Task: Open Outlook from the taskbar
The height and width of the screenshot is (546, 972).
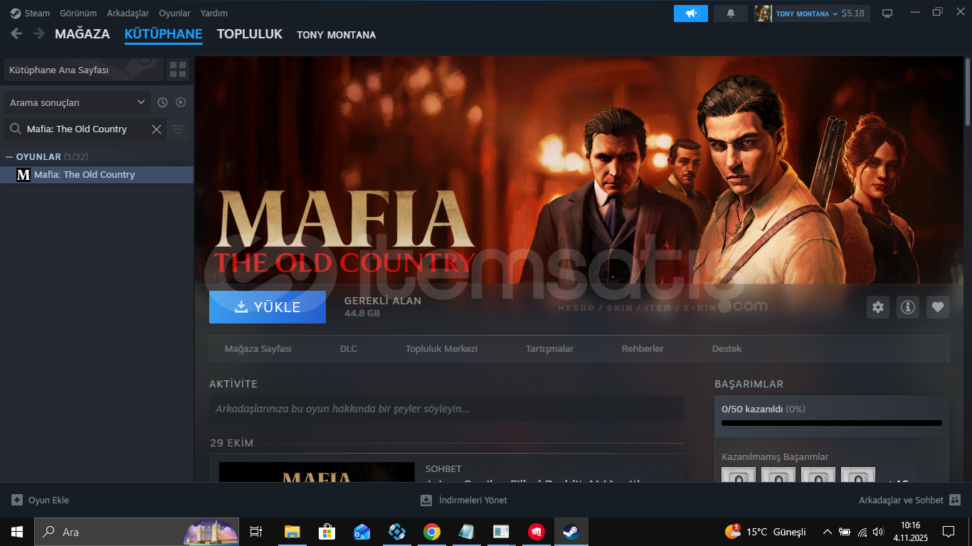Action: [361, 532]
